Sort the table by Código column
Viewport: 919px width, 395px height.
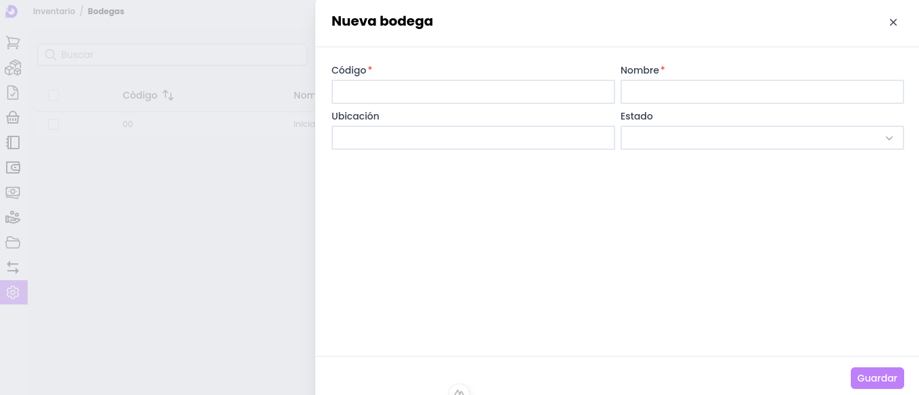pos(168,95)
